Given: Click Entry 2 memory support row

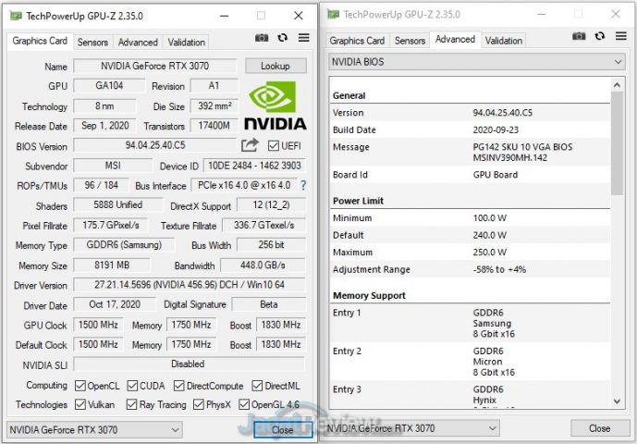Looking at the screenshot, I should coord(470,362).
